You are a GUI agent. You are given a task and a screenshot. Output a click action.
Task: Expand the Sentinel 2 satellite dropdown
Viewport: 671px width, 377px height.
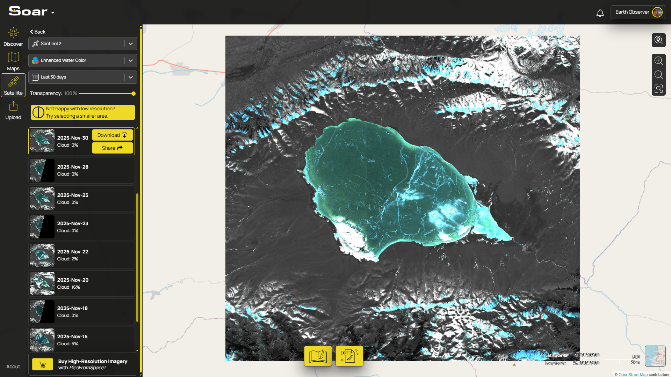pos(131,43)
